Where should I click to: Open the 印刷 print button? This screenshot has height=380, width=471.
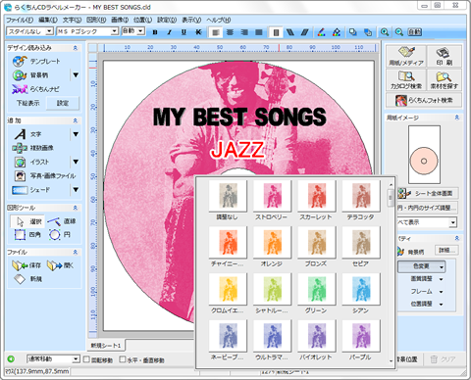(444, 56)
